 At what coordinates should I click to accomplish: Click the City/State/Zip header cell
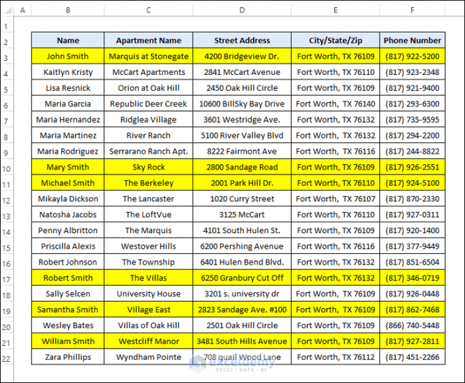click(x=335, y=40)
